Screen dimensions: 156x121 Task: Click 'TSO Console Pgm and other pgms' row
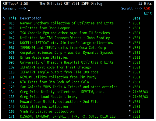click(x=65, y=33)
